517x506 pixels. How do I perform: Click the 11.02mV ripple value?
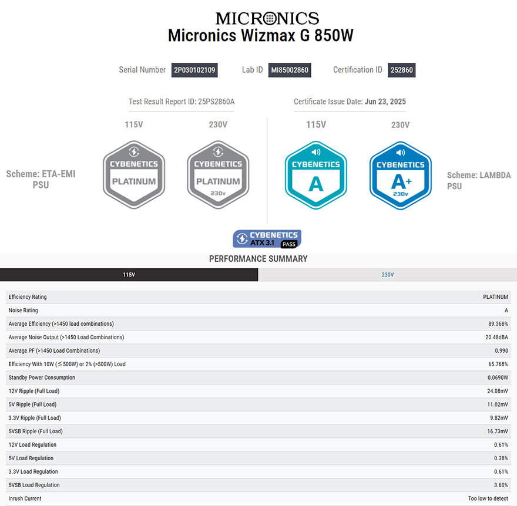498,404
